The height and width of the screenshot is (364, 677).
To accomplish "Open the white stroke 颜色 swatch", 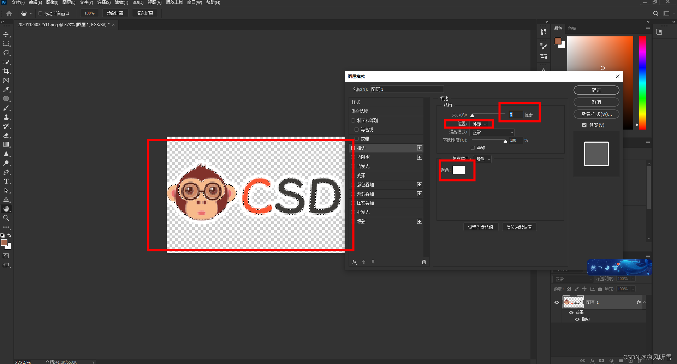I will (x=459, y=170).
